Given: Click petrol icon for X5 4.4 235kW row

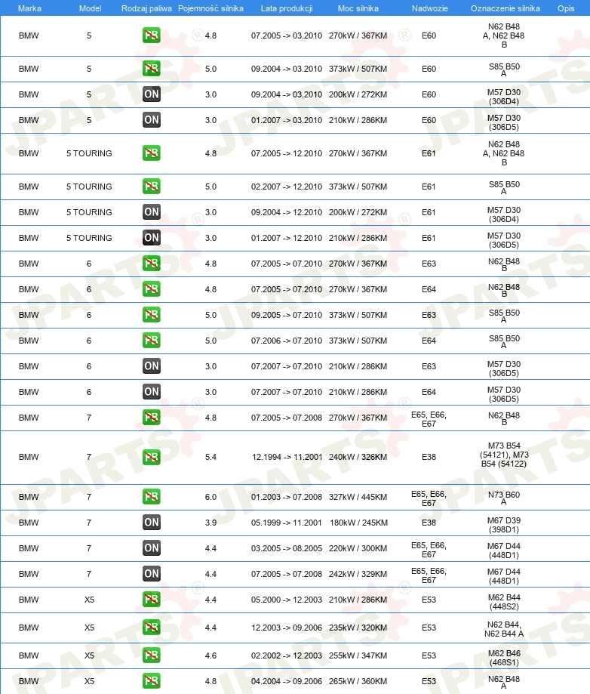Looking at the screenshot, I should point(151,627).
